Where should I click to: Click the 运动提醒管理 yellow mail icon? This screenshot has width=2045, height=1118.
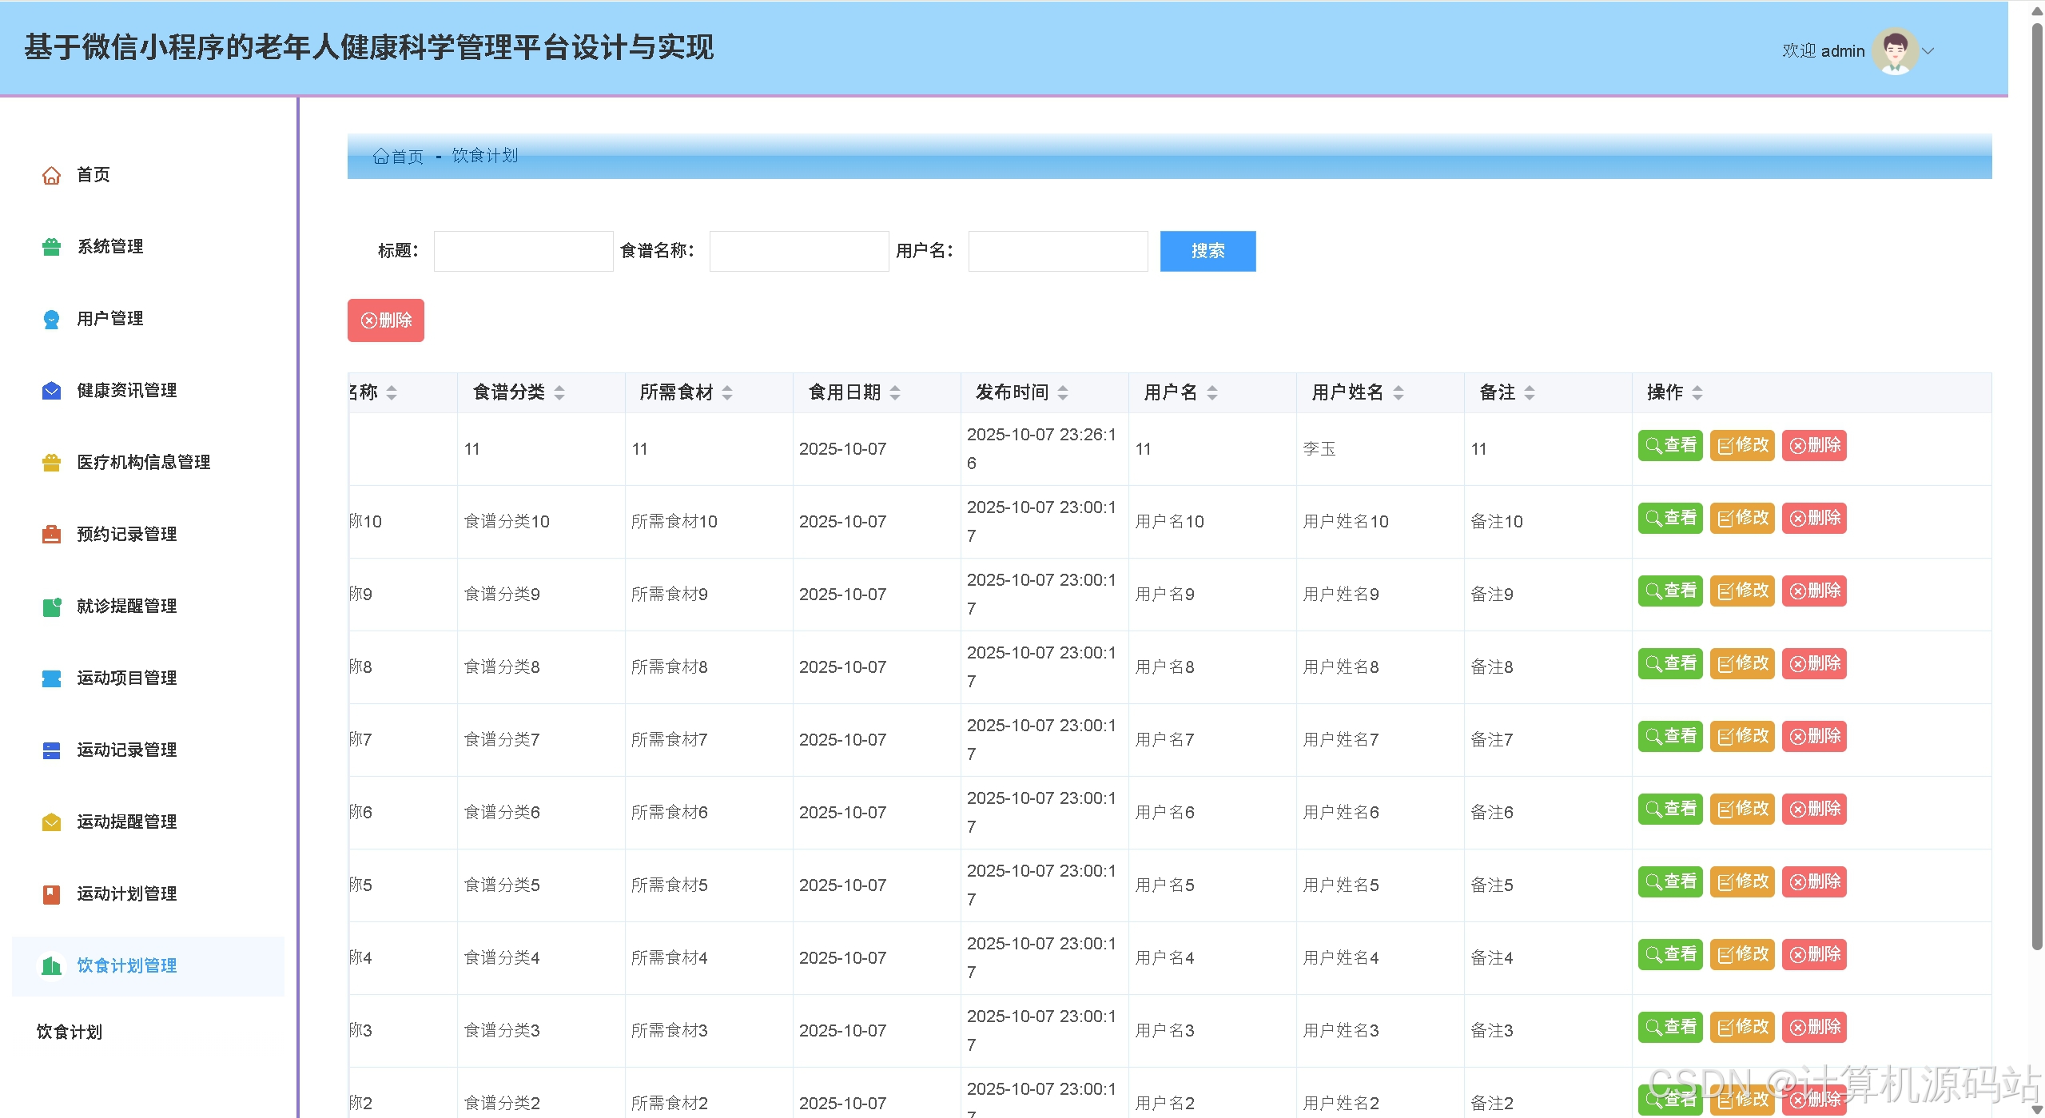coord(51,822)
